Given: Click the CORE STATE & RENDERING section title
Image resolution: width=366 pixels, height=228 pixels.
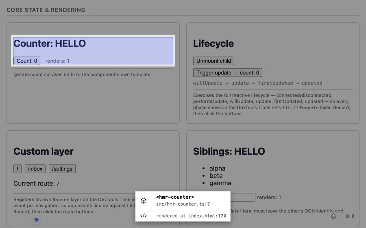Looking at the screenshot, I should pos(46,10).
